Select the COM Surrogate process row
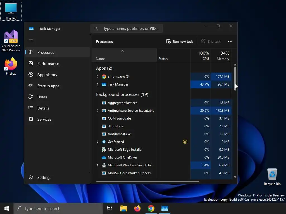 point(162,118)
